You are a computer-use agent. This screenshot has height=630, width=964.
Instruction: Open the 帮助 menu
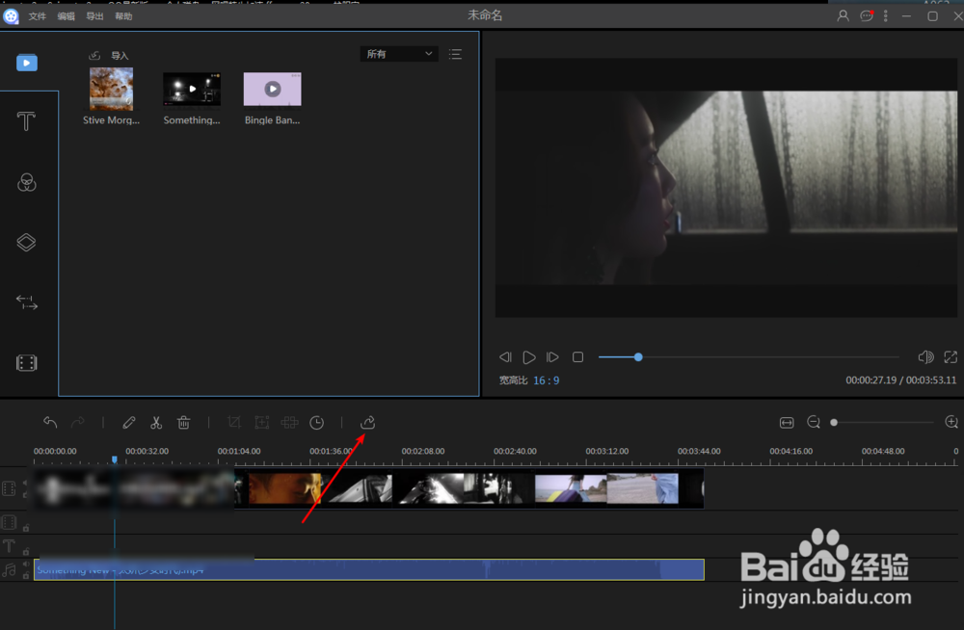point(123,16)
